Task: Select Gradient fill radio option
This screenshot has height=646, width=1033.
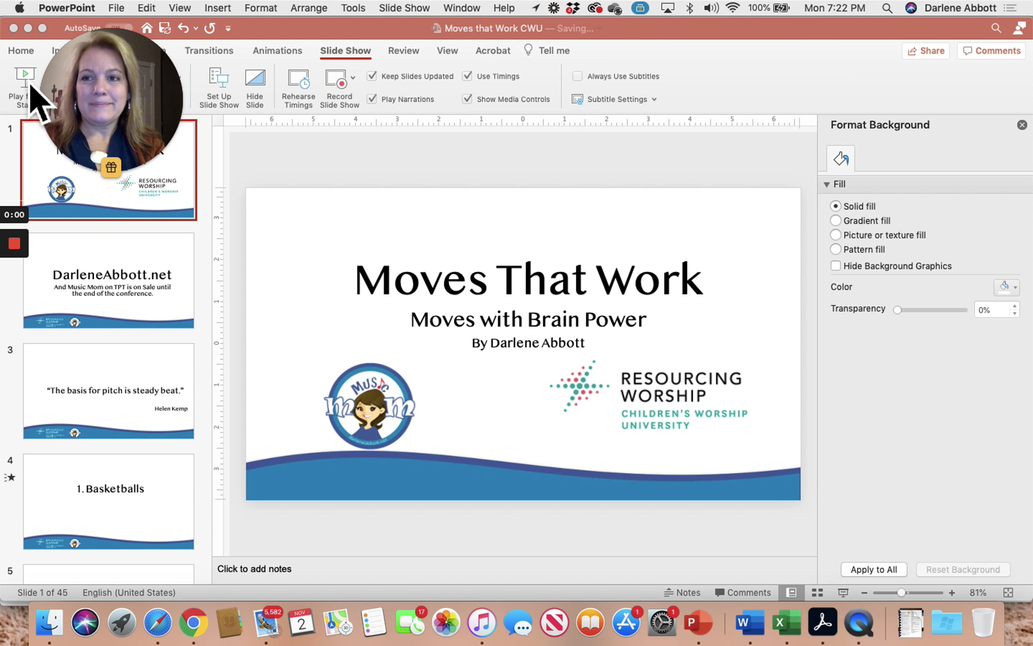Action: point(835,221)
